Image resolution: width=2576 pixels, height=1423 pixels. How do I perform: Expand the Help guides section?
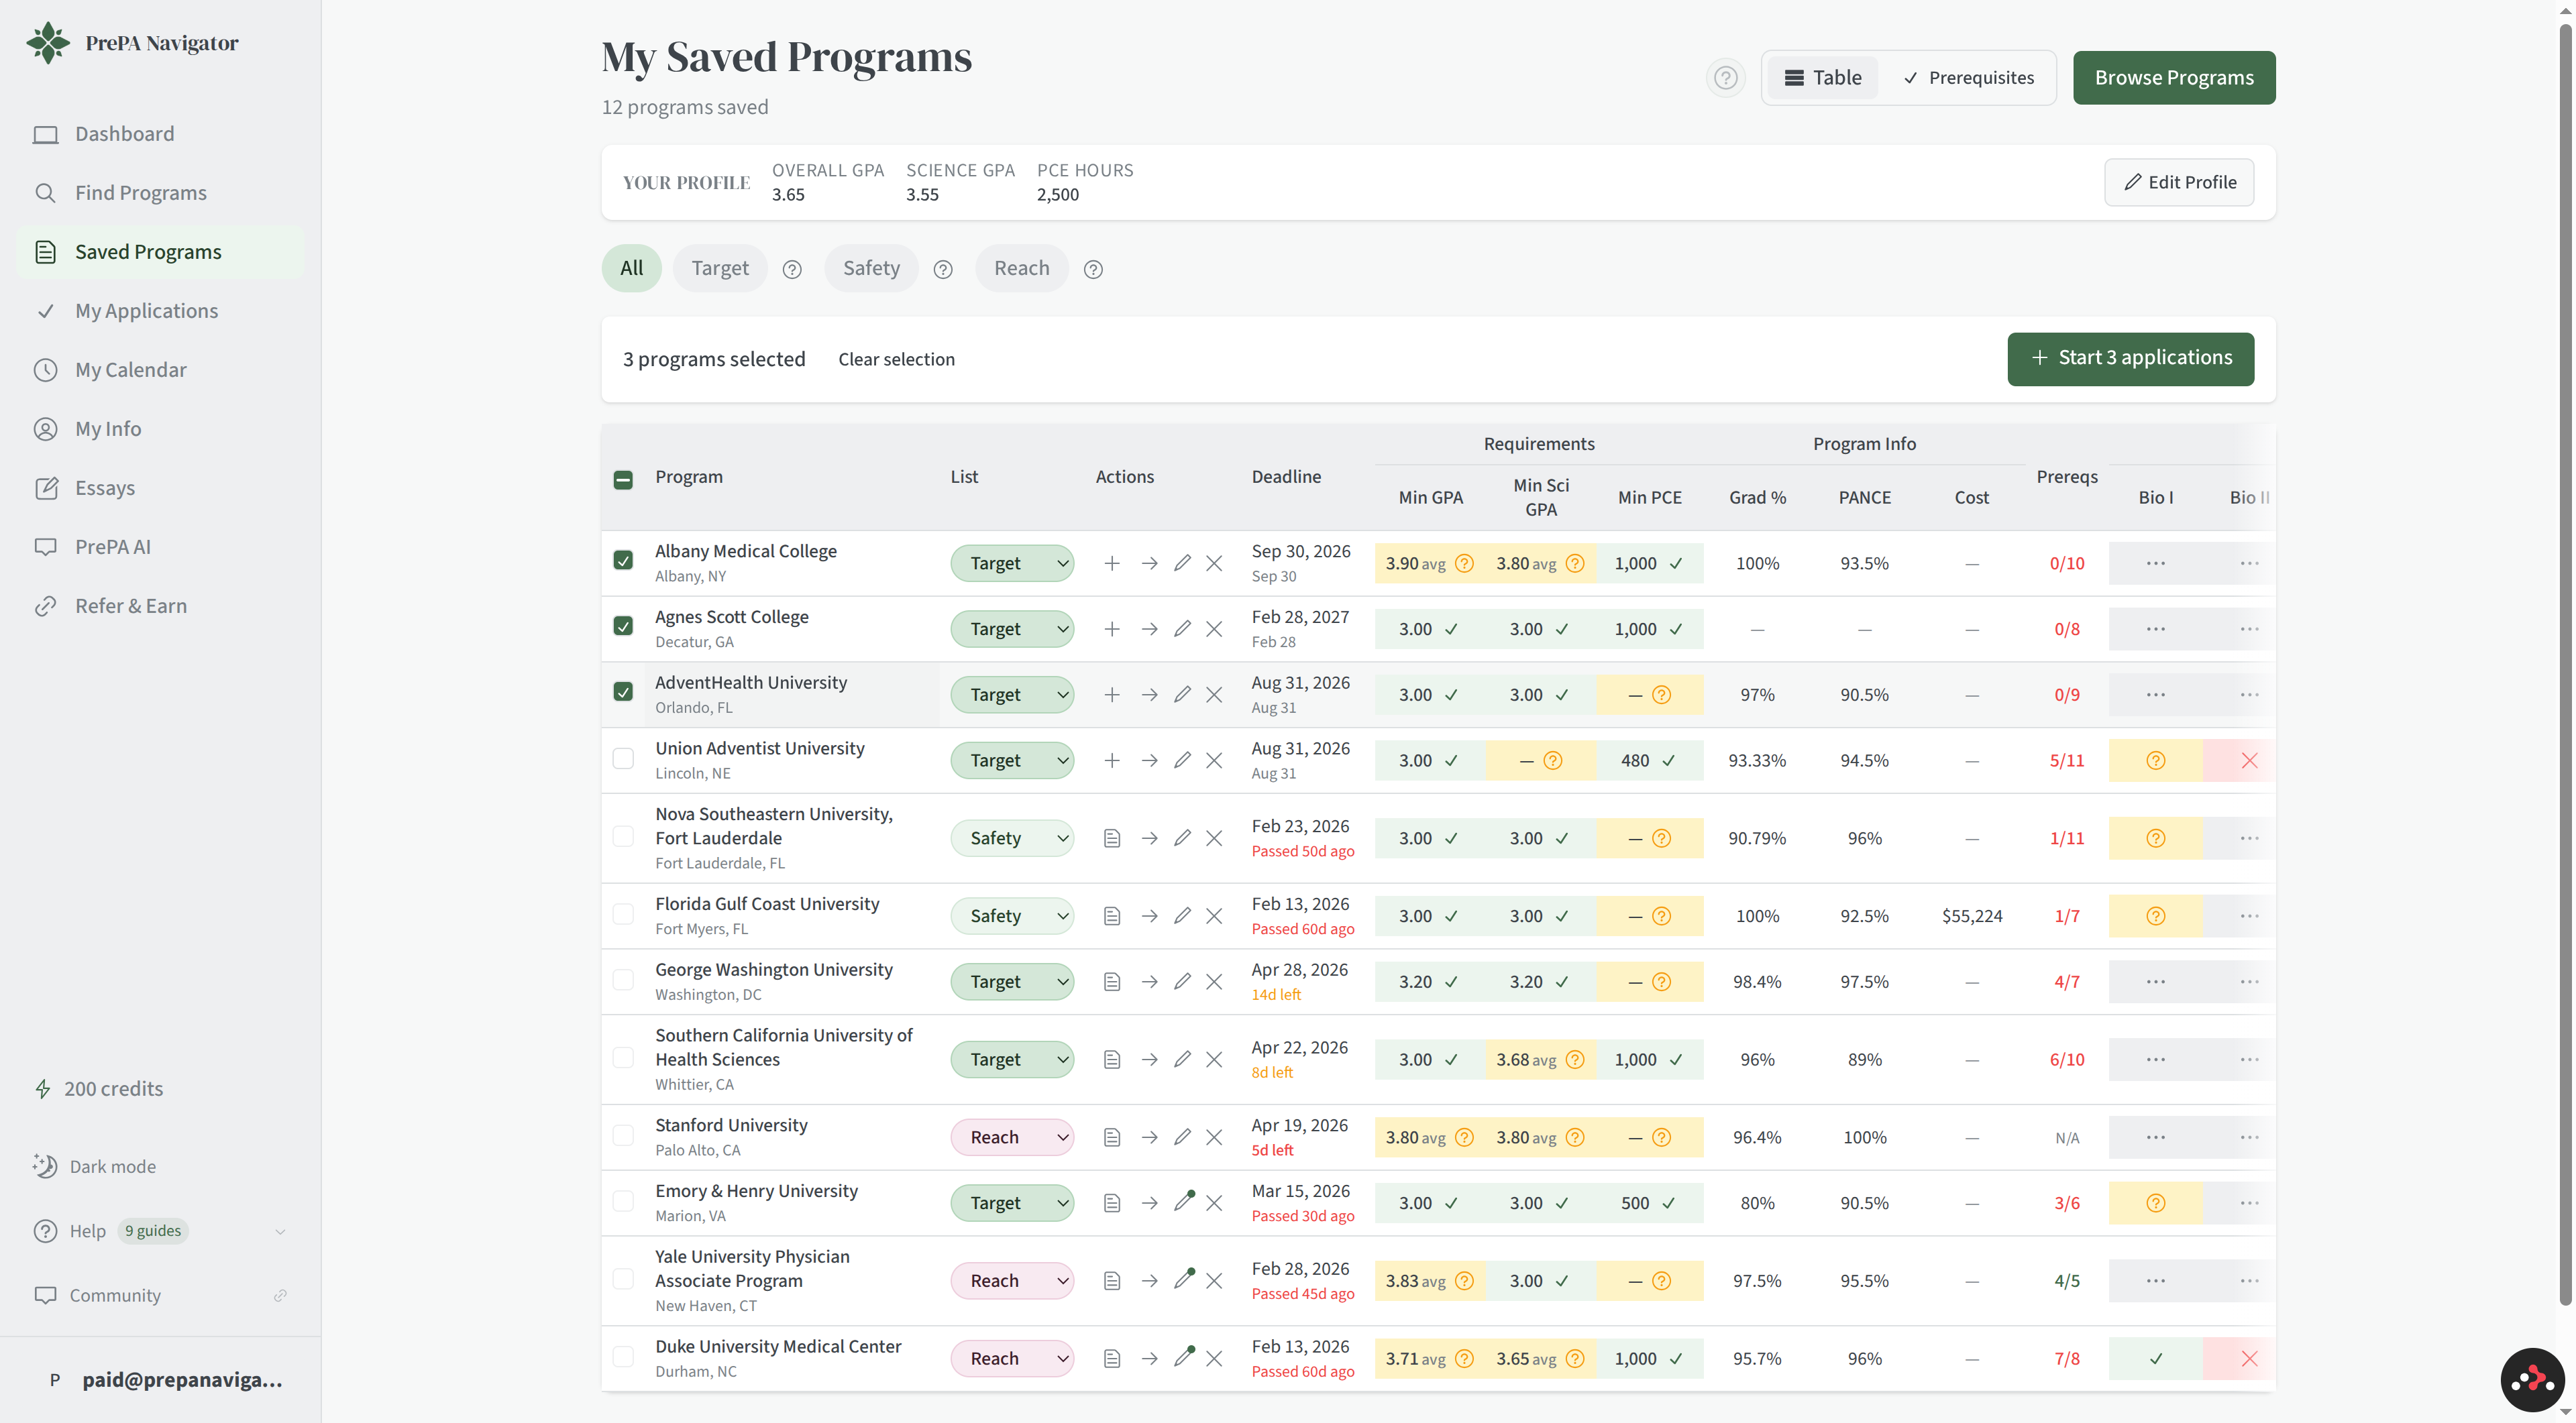[x=160, y=1231]
